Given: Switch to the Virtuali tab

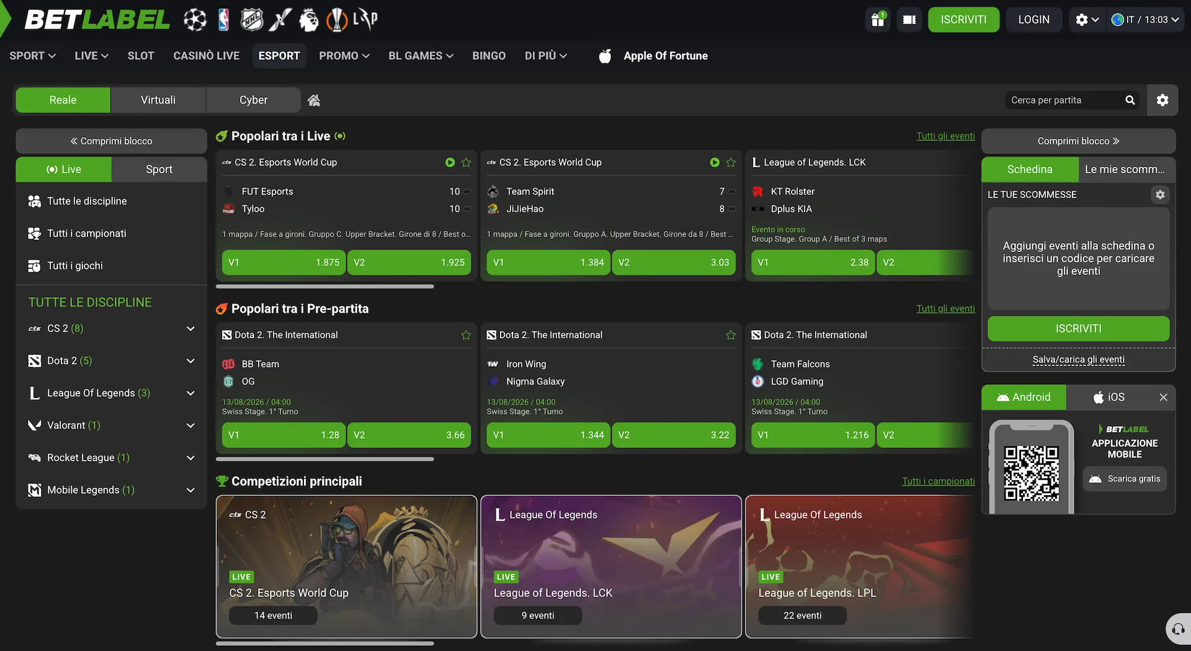Looking at the screenshot, I should click(x=158, y=100).
